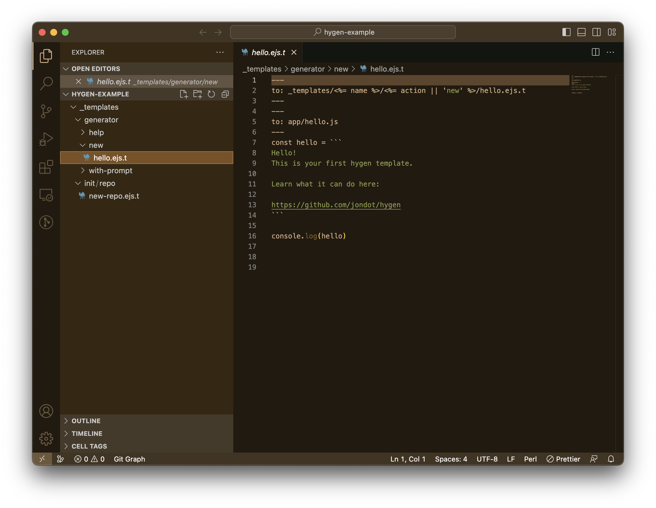Toggle the secondary side bar visibility

pyautogui.click(x=596, y=32)
